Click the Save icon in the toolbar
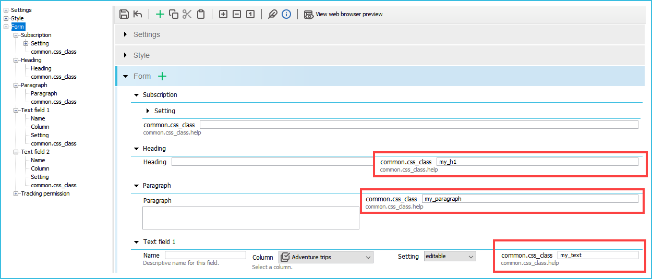The image size is (652, 279). click(124, 14)
